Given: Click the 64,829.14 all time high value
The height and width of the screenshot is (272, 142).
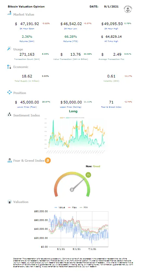Looking at the screenshot, I should click(114, 36).
